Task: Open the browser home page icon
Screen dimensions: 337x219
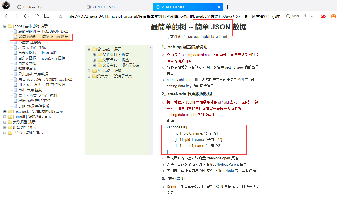Action: click(x=37, y=16)
